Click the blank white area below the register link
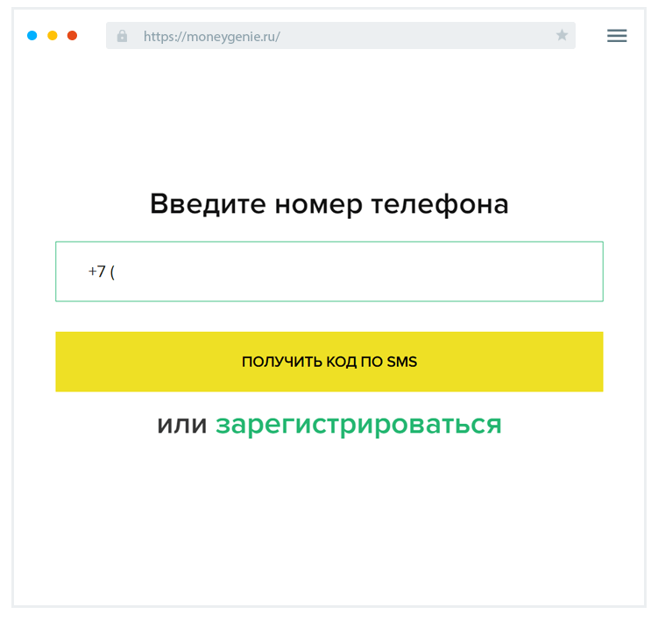 click(x=329, y=517)
